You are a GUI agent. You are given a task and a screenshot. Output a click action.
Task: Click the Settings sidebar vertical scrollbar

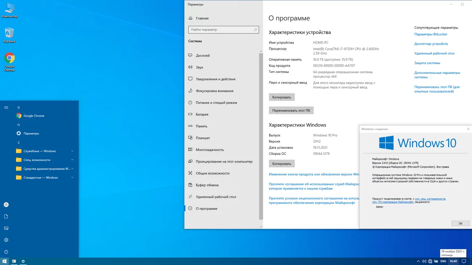point(261,136)
